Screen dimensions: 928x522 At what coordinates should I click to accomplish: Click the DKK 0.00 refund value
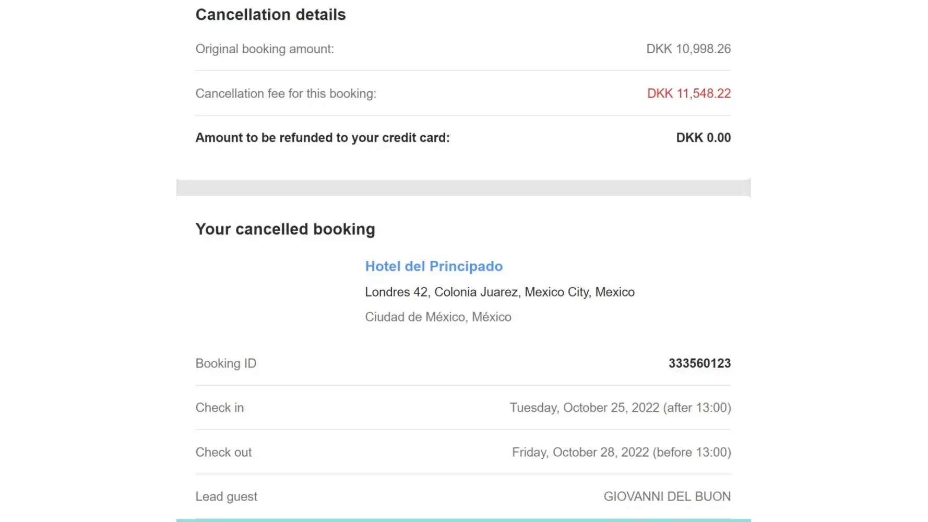tap(703, 138)
